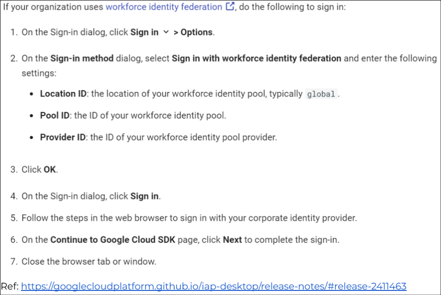Select the Location ID bullet term
Image resolution: width=441 pixels, height=295 pixels.
(63, 94)
